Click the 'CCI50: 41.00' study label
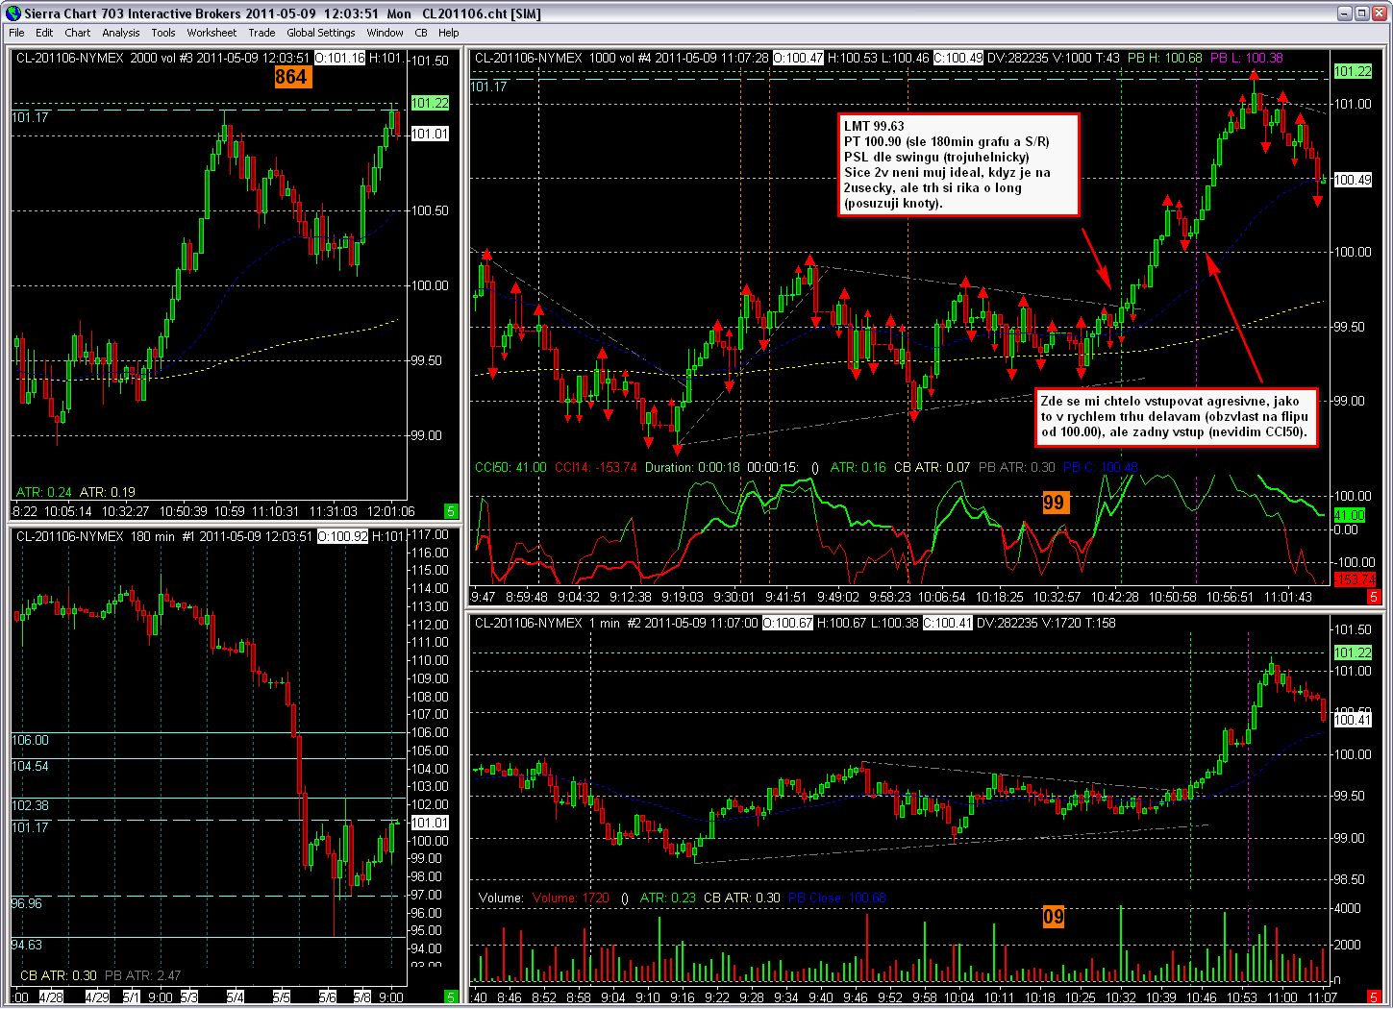 [510, 468]
